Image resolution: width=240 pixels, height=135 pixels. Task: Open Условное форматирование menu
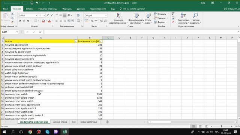coord(118,18)
